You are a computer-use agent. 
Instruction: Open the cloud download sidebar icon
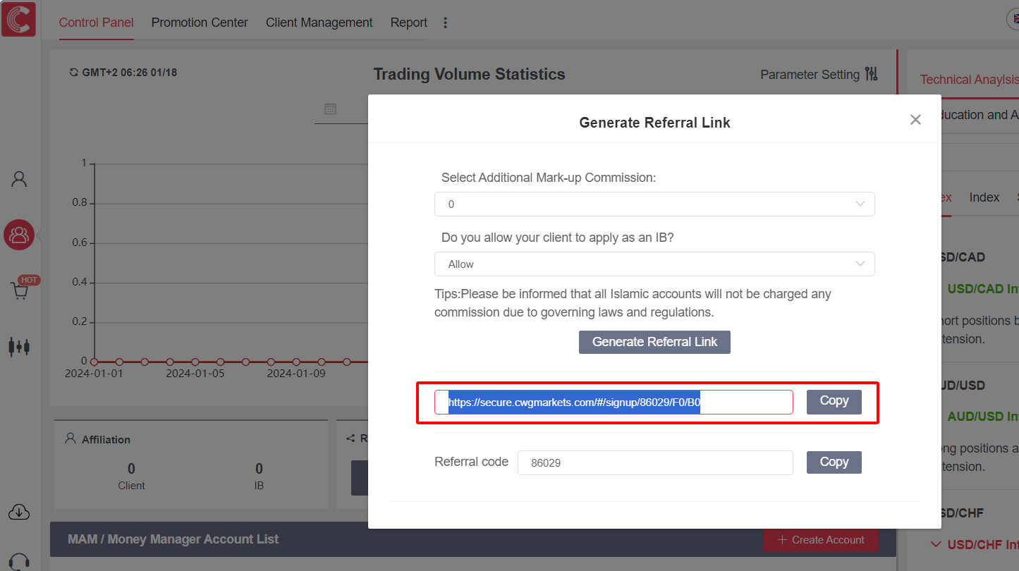click(19, 512)
